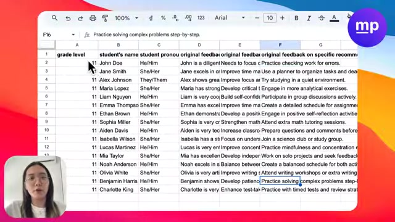Viewport: 395px width, 222px height.
Task: Select the 'Aiden Davis' cell
Action: pyautogui.click(x=118, y=130)
